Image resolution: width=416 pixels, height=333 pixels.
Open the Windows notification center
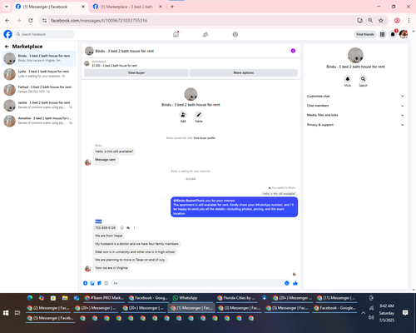(x=405, y=313)
